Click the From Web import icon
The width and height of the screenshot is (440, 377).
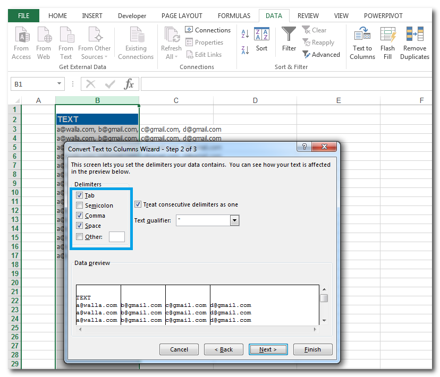tap(44, 37)
